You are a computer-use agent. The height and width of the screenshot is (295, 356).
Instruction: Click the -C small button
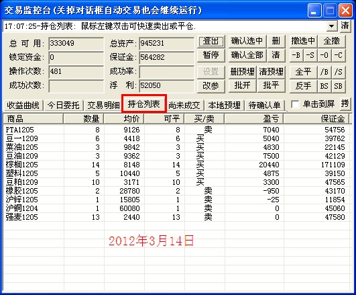coord(339,55)
